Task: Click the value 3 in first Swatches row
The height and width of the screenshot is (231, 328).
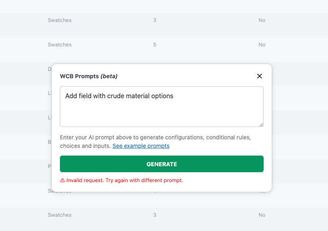Action: [x=155, y=20]
